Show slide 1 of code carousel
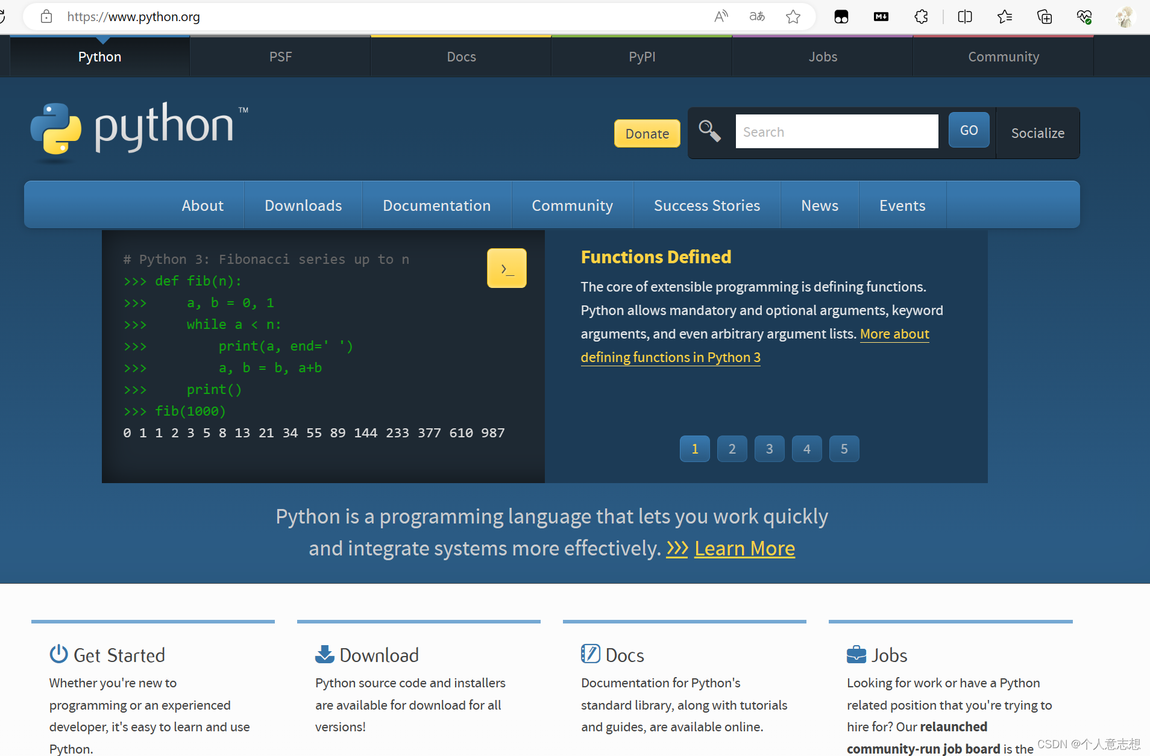This screenshot has height=756, width=1150. tap(695, 449)
